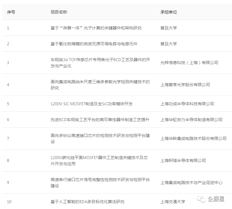This screenshot has height=209, width=232.
Task: Click sequence number 9
Action: 8,183
